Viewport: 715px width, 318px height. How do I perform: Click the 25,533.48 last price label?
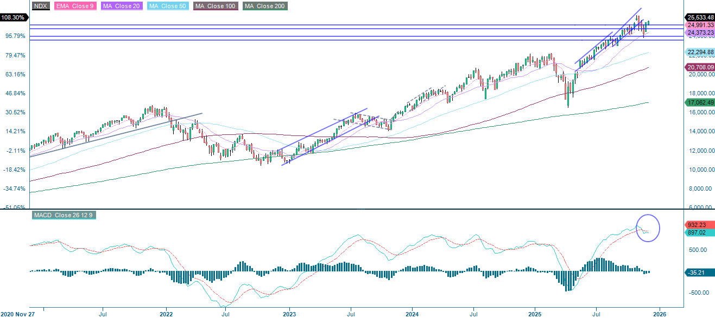(x=700, y=17)
